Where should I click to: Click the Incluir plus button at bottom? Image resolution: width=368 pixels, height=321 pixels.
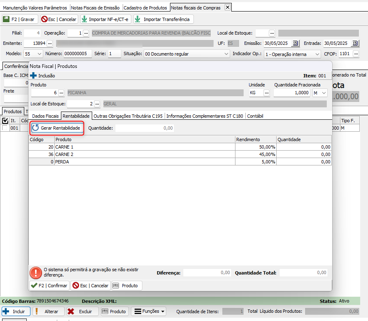tap(14, 312)
